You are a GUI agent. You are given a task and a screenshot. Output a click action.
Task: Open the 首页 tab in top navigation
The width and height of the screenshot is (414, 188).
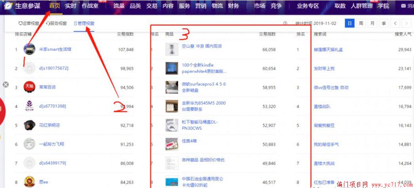coord(55,6)
